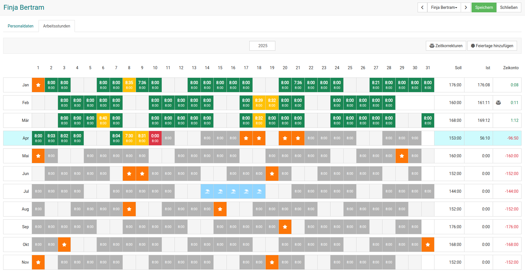Image resolution: width=525 pixels, height=272 pixels.
Task: Open the holiday star on April 17
Action: 246,138
